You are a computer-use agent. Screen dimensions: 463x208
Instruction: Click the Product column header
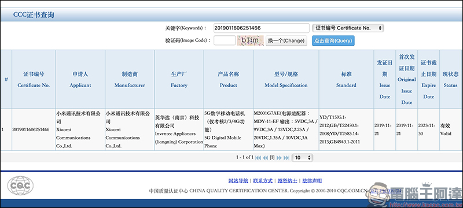(228, 79)
